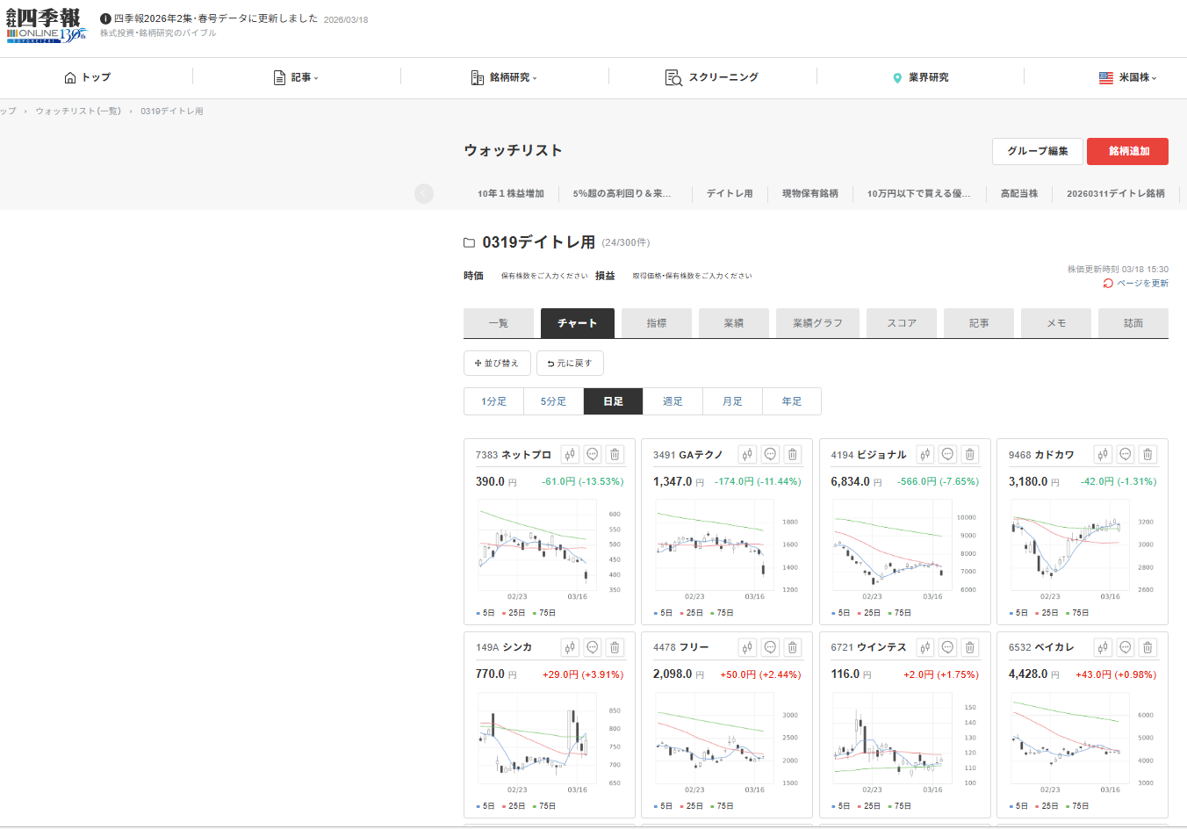Expand the 銘柄研究 menu
The width and height of the screenshot is (1187, 829).
[504, 77]
